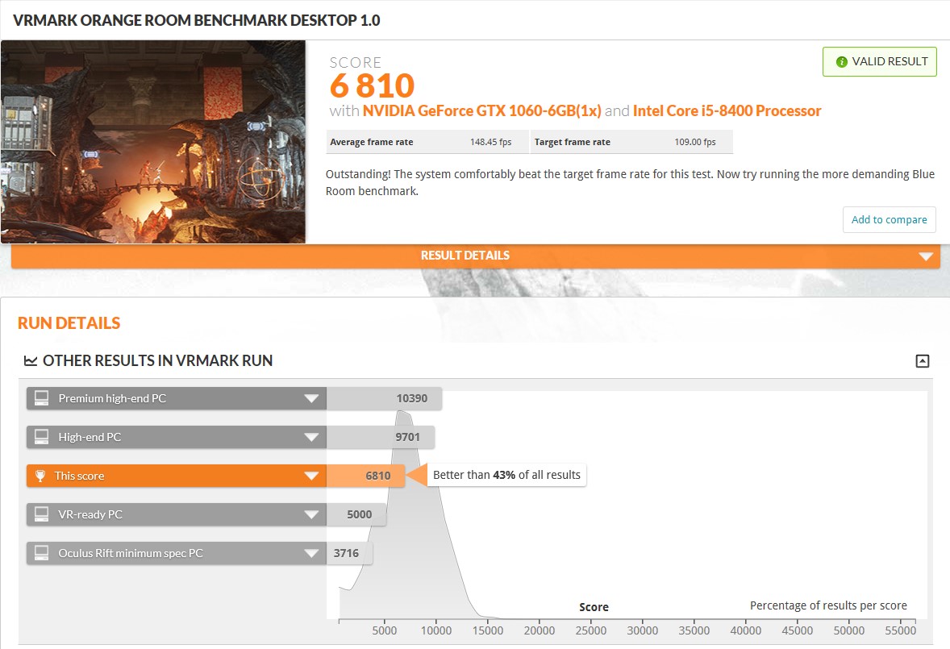The height and width of the screenshot is (649, 950).
Task: Click the 148.45 fps average frame rate value
Action: [x=491, y=142]
